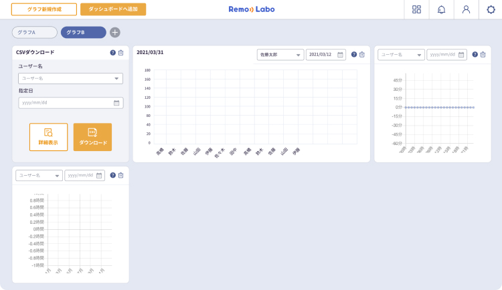Delete the 2021/03/31 graph panel via trash icon

point(362,55)
